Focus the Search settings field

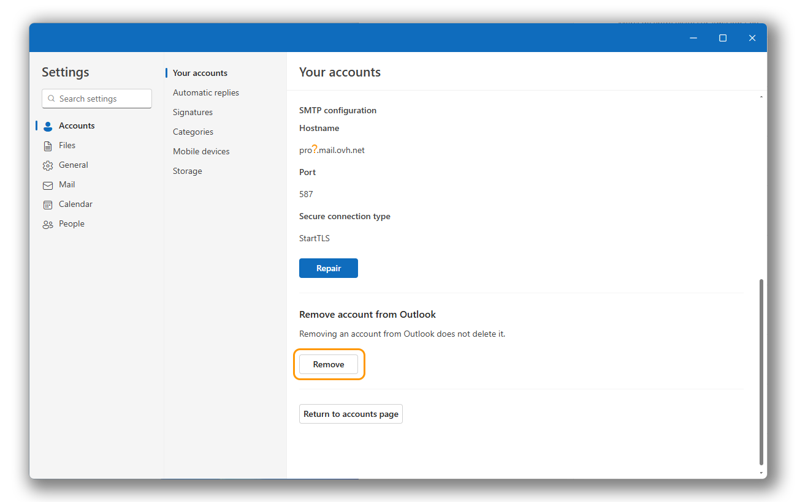tap(97, 99)
